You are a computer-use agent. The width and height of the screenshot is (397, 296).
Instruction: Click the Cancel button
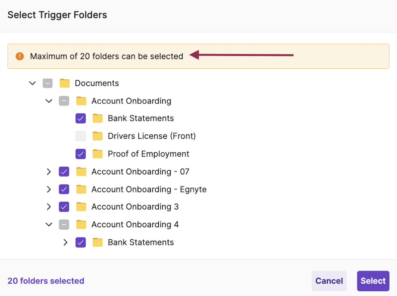pyautogui.click(x=329, y=281)
